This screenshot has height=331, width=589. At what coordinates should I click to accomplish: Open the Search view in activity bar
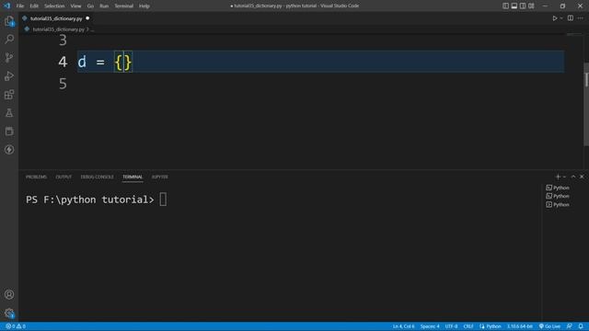pyautogui.click(x=9, y=39)
